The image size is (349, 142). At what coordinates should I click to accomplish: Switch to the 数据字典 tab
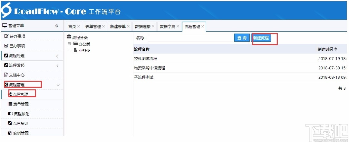pyautogui.click(x=168, y=27)
